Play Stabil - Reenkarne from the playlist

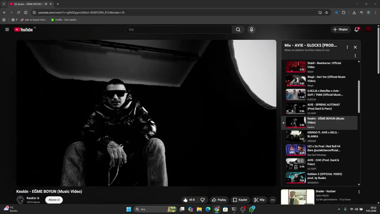pyautogui.click(x=319, y=67)
